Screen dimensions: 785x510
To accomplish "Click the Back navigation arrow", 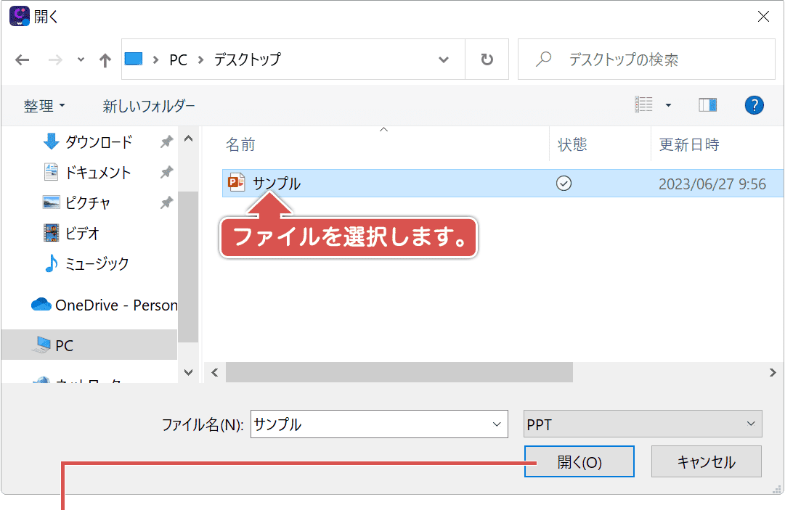I will pyautogui.click(x=23, y=59).
